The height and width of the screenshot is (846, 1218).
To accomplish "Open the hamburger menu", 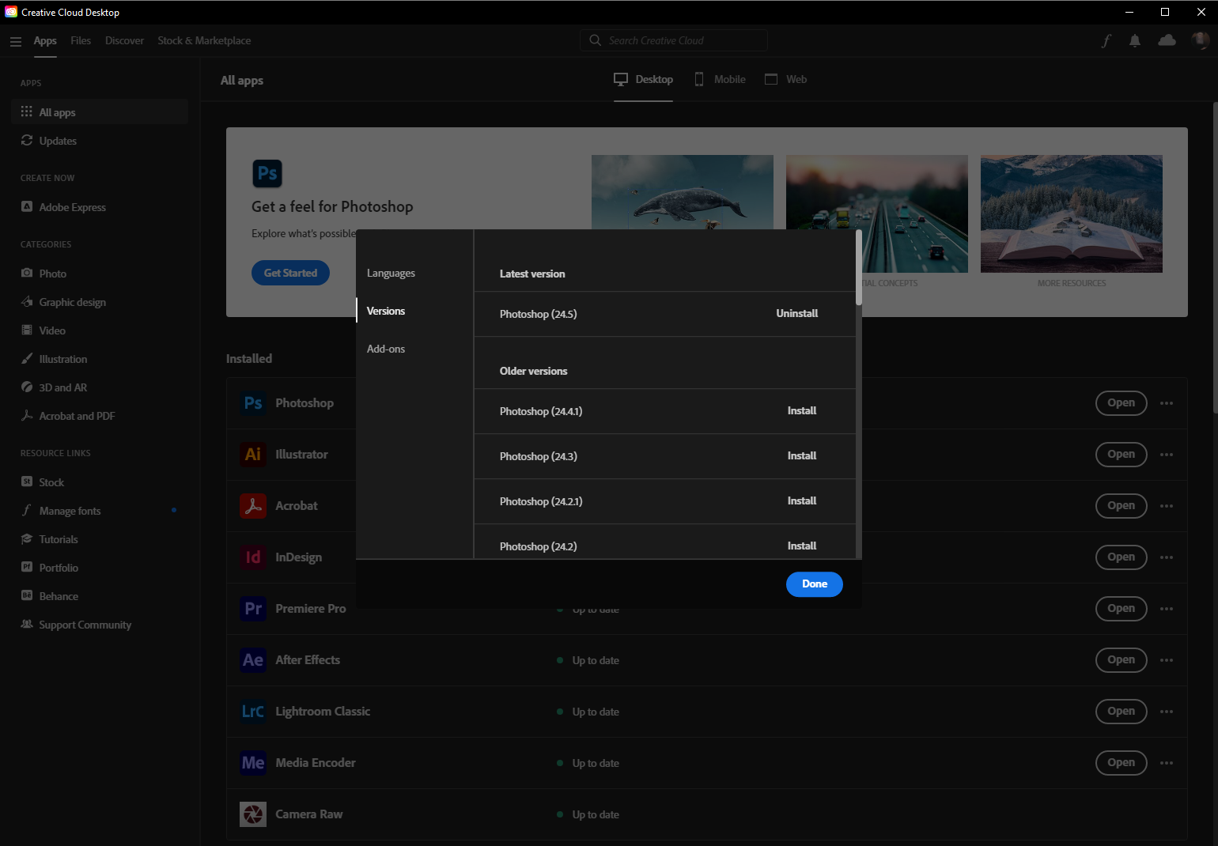I will click(16, 41).
